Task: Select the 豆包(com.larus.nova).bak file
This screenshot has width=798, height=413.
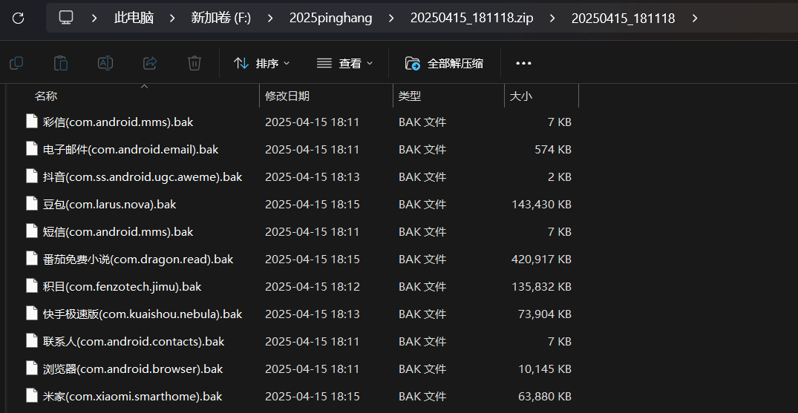Action: tap(110, 204)
